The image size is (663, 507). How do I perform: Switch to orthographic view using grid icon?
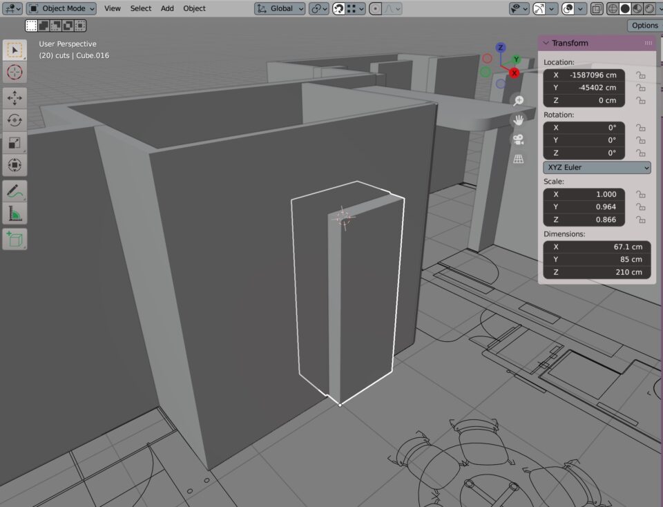(x=519, y=160)
